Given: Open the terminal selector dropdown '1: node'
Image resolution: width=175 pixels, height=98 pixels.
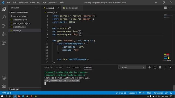Looking at the screenshot, I should (x=132, y=68).
